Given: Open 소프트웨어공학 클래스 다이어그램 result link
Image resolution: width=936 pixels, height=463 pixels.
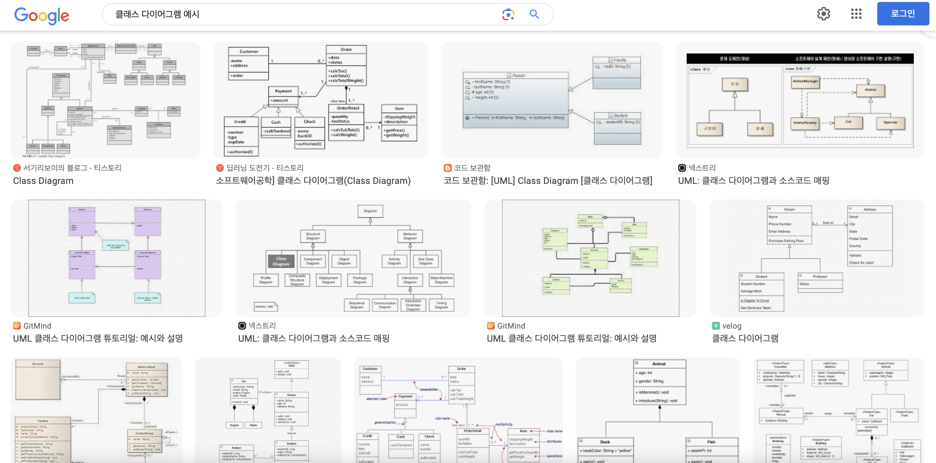Looking at the screenshot, I should point(313,181).
